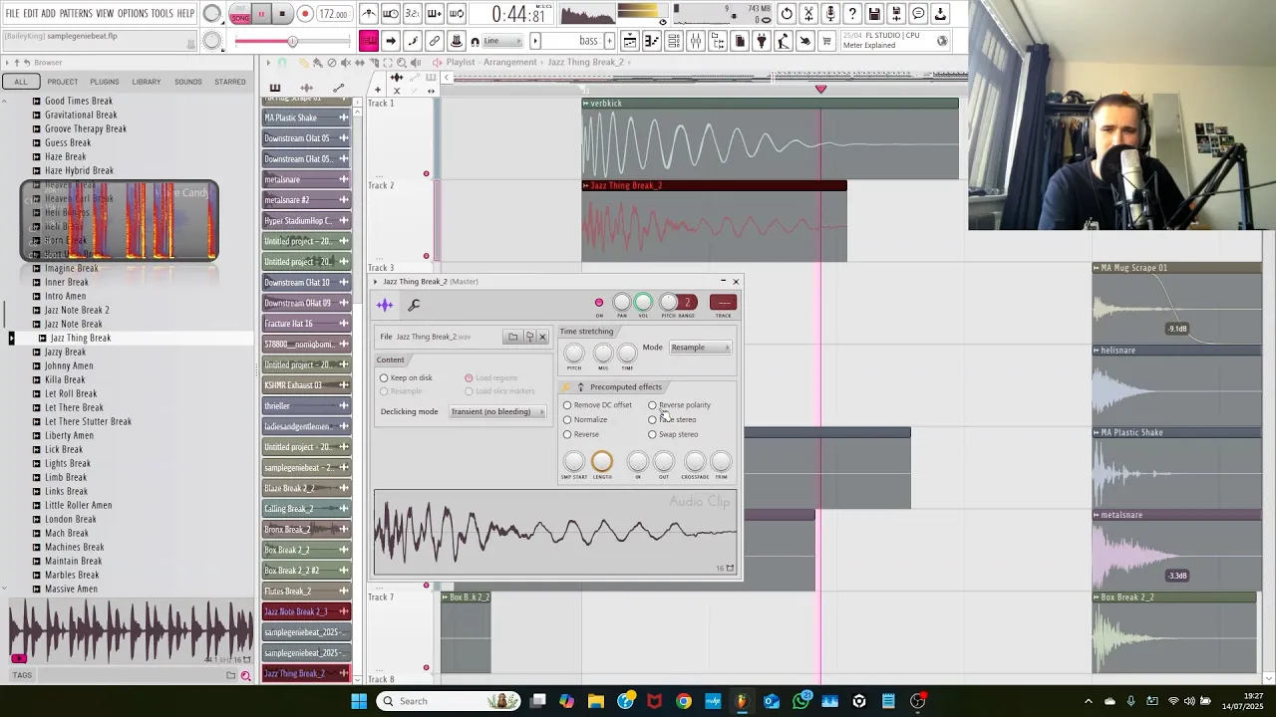Open the Track selector in sampler

click(723, 303)
